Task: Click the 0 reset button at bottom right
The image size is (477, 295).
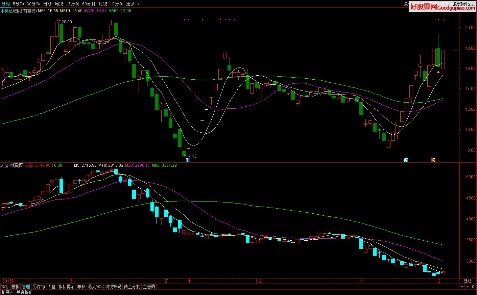Action: 473,287
